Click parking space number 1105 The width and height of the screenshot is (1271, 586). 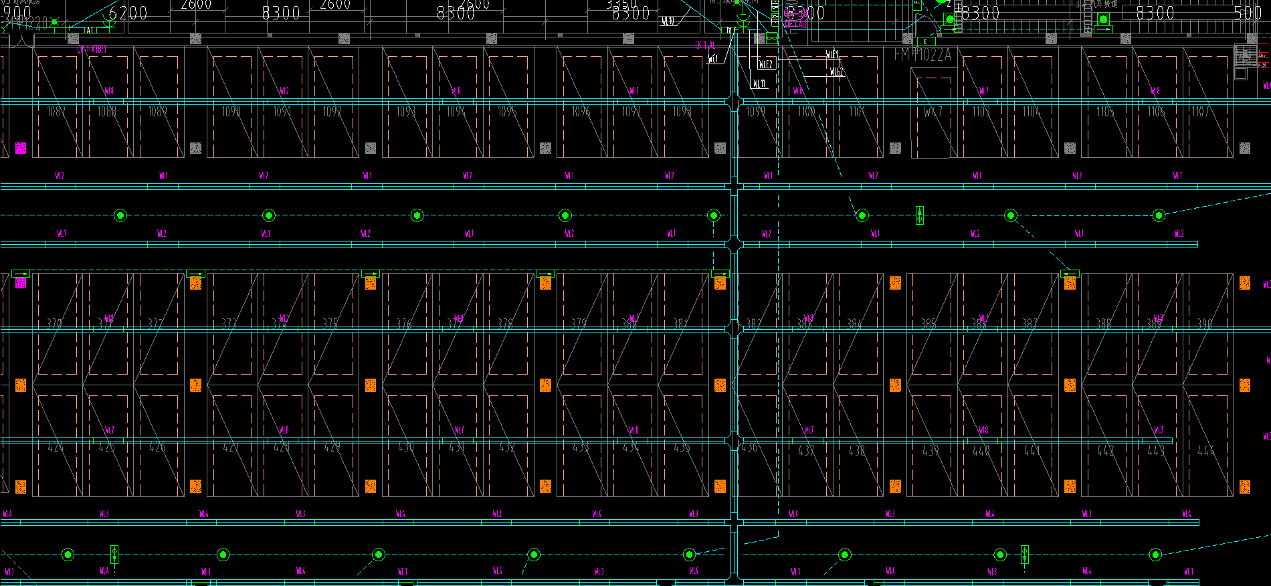click(1106, 111)
